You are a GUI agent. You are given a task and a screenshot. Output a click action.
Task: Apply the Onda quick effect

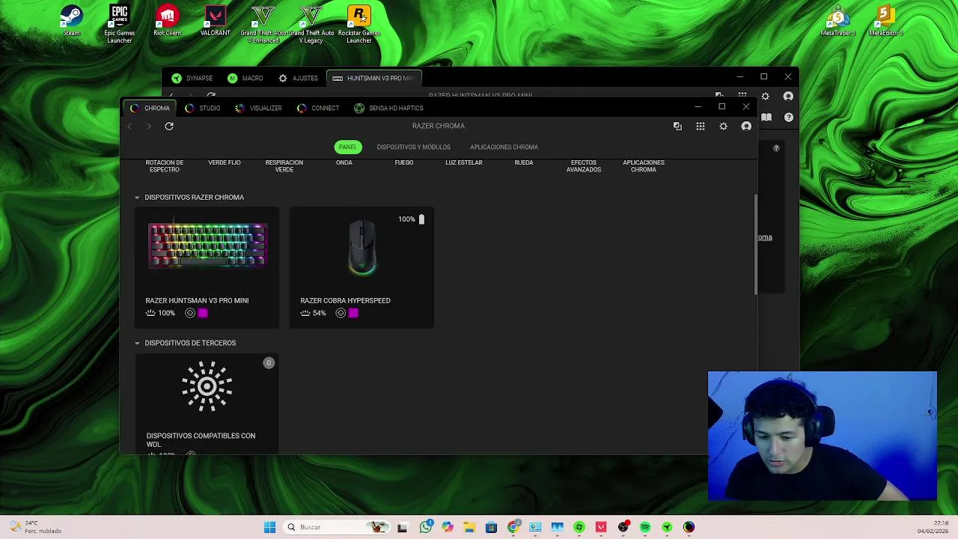[x=344, y=162]
